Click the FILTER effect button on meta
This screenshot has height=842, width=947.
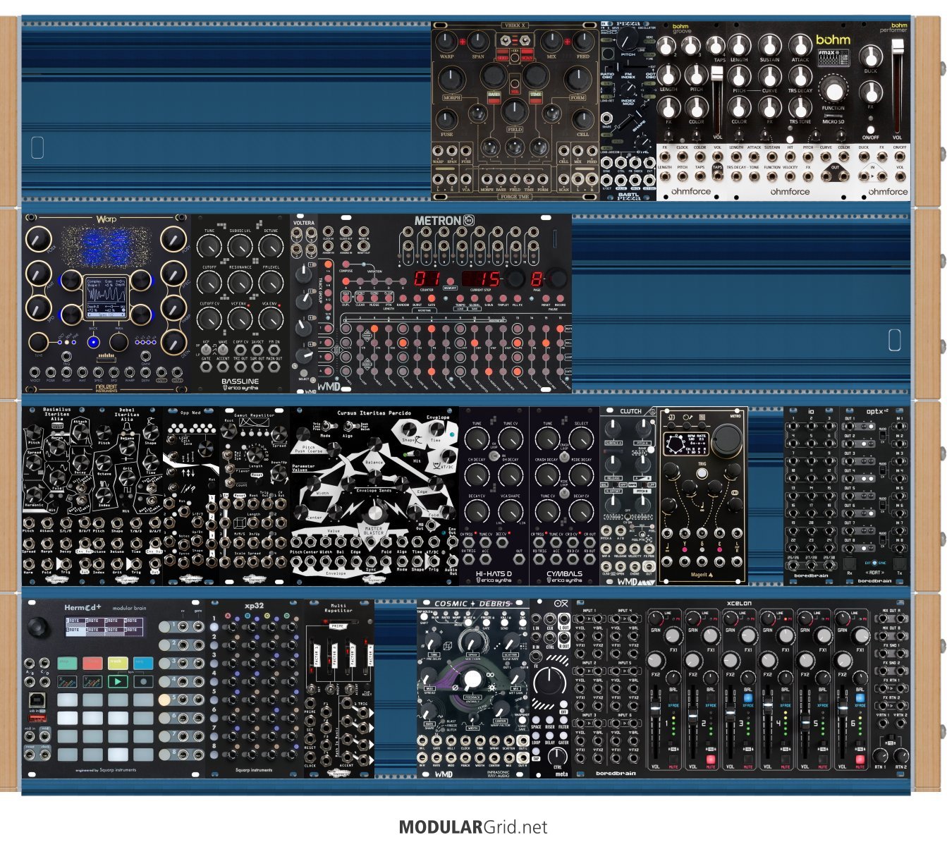[563, 721]
